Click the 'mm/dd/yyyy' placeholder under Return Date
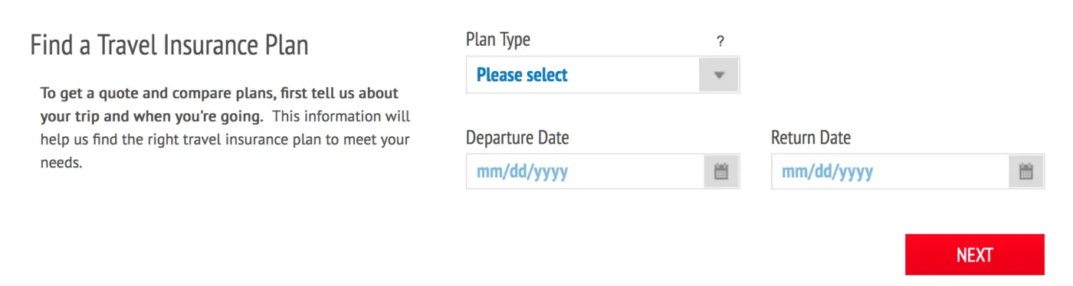Viewport: 1073px width, 286px height. click(827, 172)
